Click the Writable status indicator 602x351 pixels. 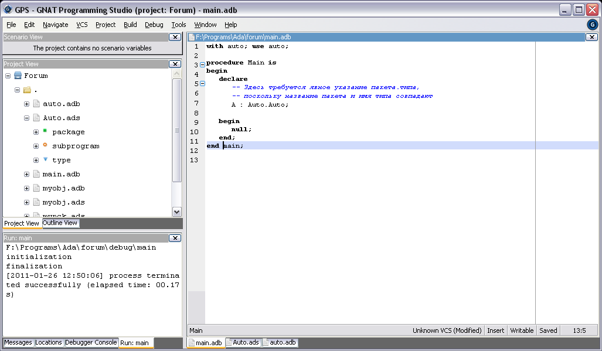point(522,330)
